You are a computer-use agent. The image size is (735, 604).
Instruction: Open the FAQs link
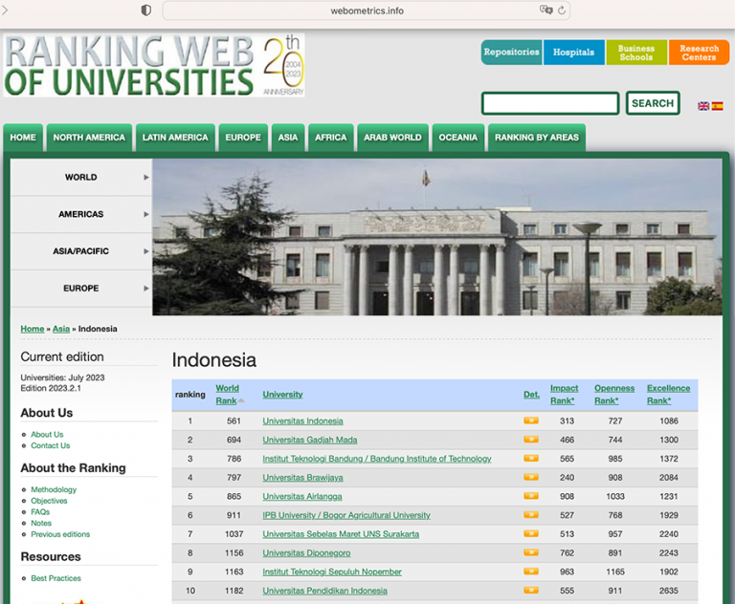tap(40, 511)
